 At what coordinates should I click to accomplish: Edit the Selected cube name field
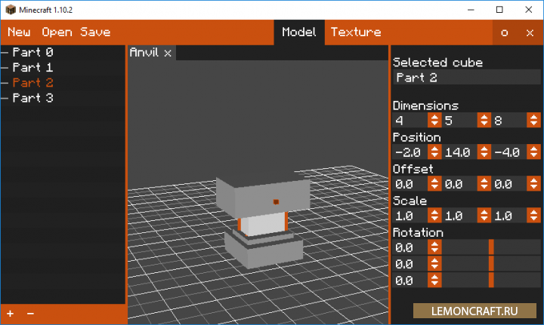(x=467, y=78)
